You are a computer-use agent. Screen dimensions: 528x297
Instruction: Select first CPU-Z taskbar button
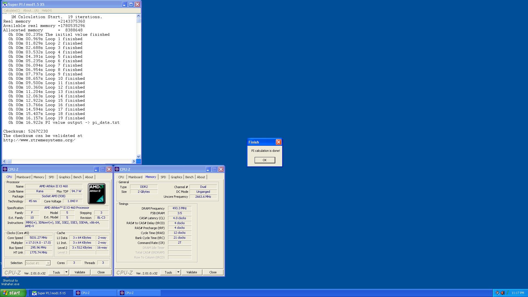(x=95, y=293)
